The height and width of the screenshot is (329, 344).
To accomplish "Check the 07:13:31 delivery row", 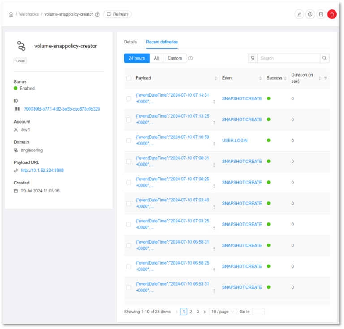I will (x=129, y=98).
